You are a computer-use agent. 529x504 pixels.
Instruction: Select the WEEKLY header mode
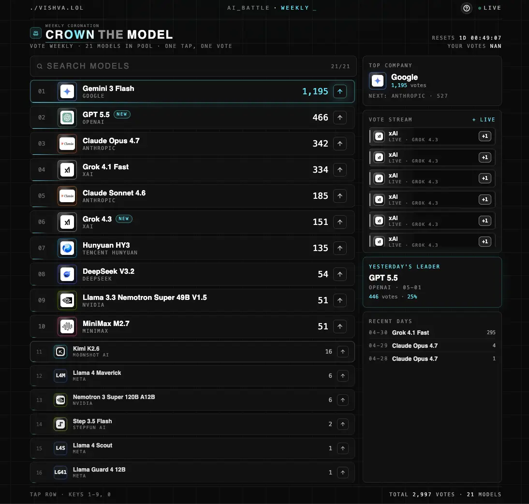click(x=295, y=8)
